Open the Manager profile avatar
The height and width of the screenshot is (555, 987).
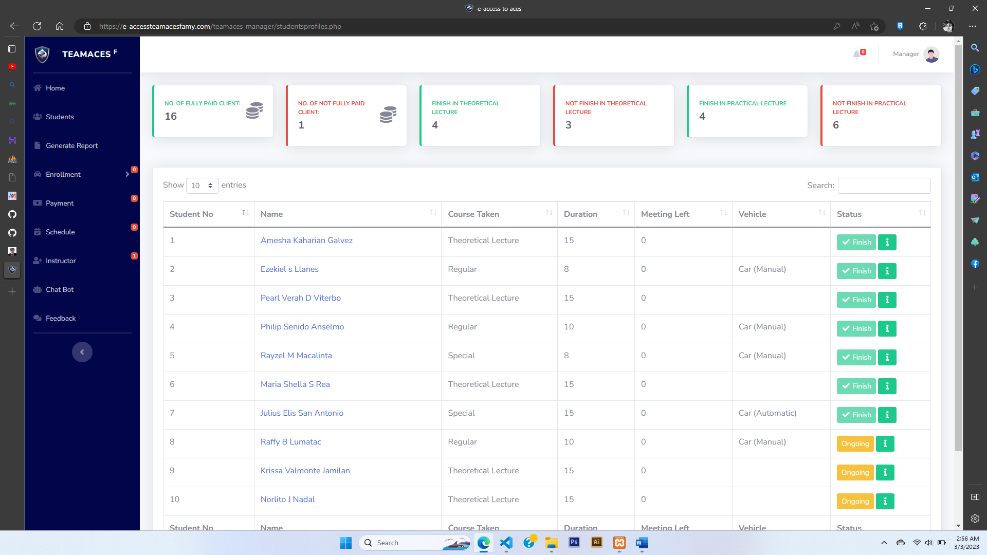pyautogui.click(x=931, y=54)
